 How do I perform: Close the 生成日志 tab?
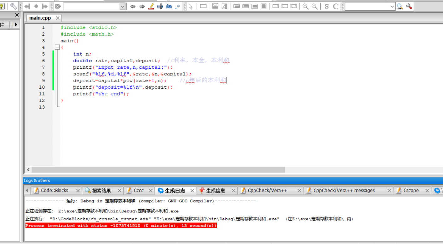click(192, 191)
